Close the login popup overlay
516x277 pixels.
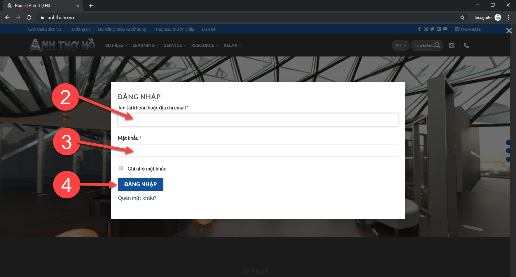click(509, 31)
